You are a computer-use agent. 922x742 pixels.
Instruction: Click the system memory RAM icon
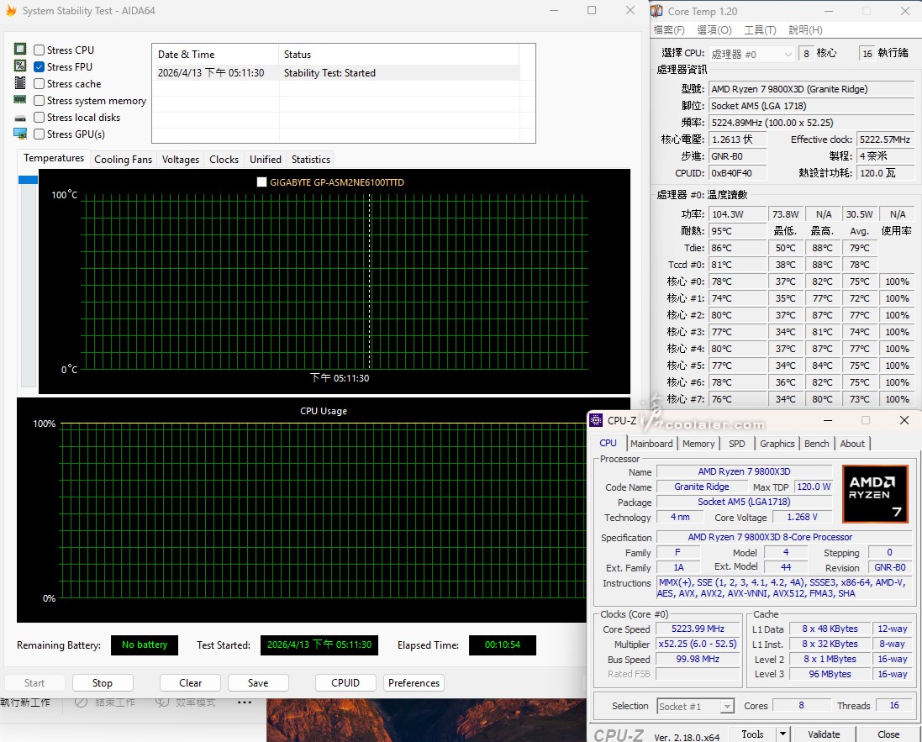click(20, 101)
